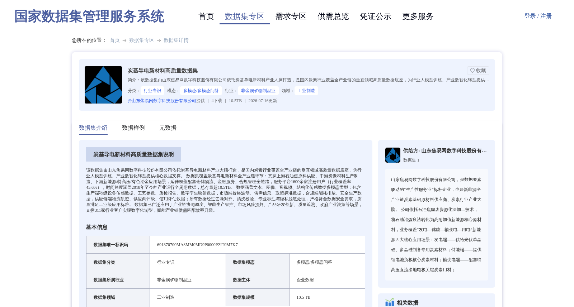The width and height of the screenshot is (574, 307).
Task: Open @山东焦易网数字科技股份有限公司 provider link
Action: (x=162, y=101)
